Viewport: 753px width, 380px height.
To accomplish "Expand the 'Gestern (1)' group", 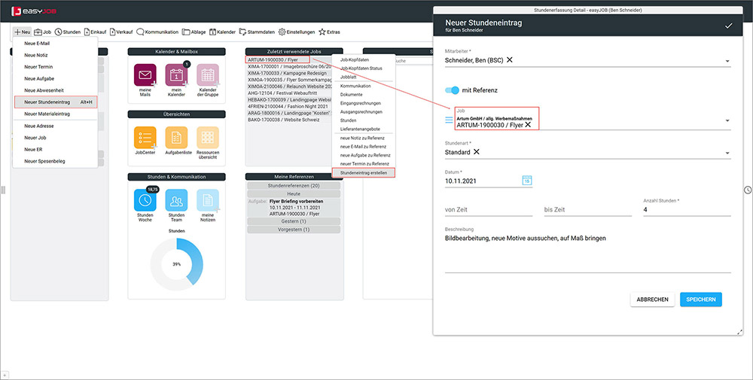I will point(294,222).
